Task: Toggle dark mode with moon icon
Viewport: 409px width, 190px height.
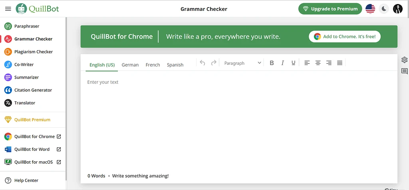Action: tap(384, 9)
